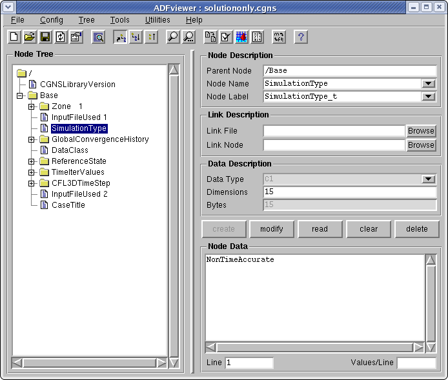Collapse the Base tree node
Image resolution: width=448 pixels, height=380 pixels.
tap(20, 95)
